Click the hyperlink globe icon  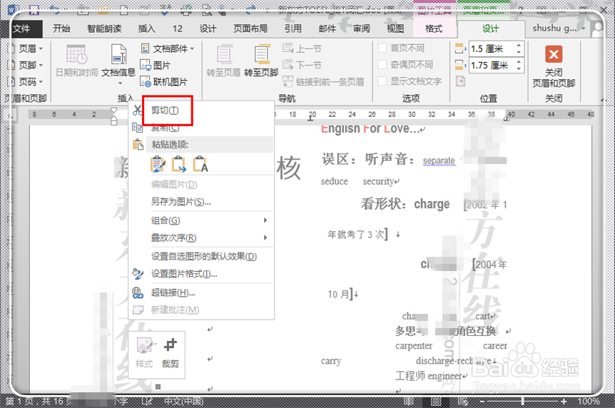point(138,292)
